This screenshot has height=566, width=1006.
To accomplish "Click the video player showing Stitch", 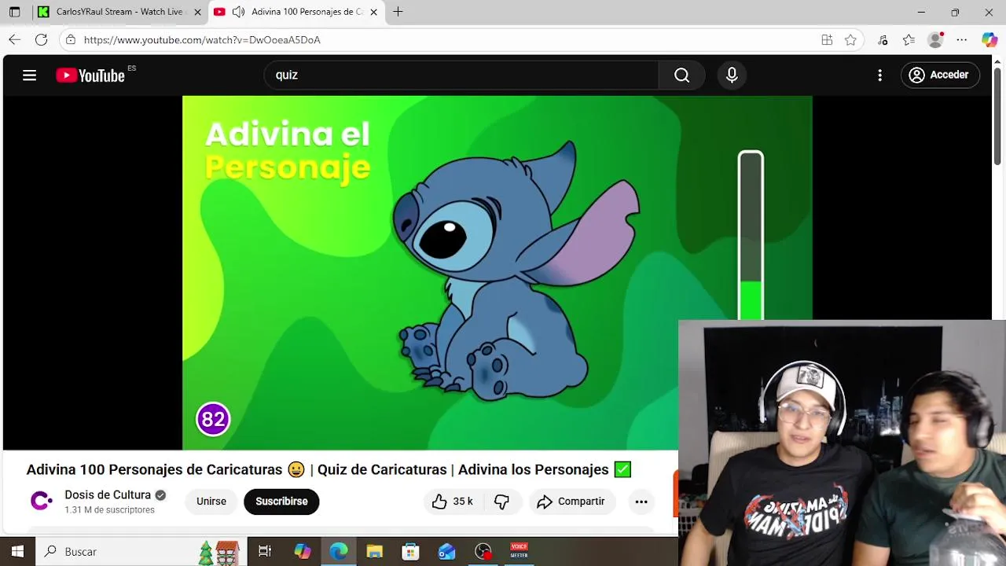I will tap(497, 273).
